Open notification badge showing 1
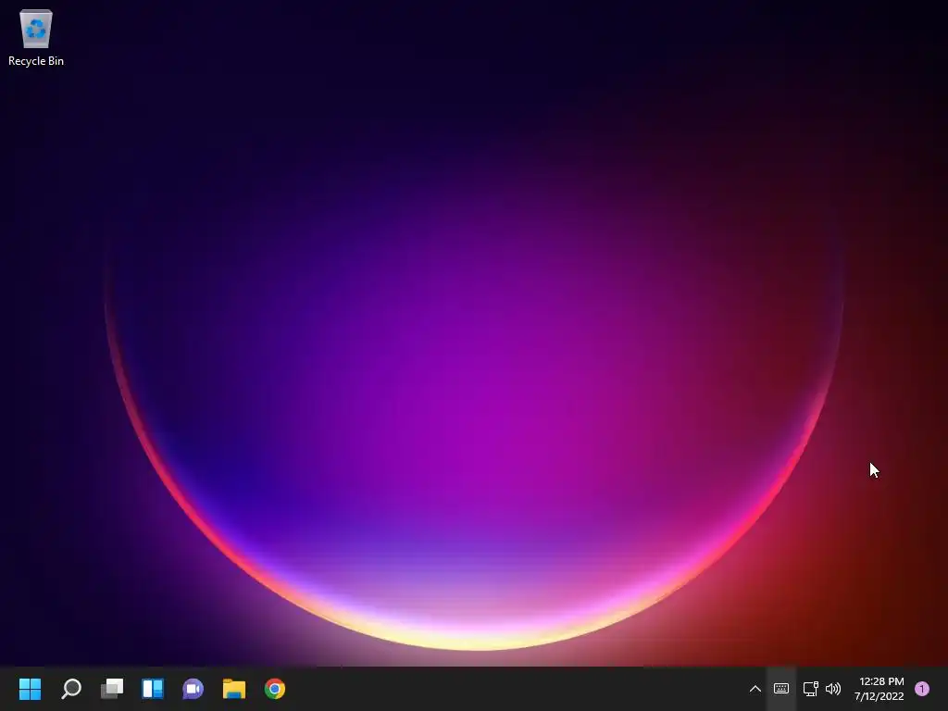This screenshot has width=948, height=711. click(922, 689)
